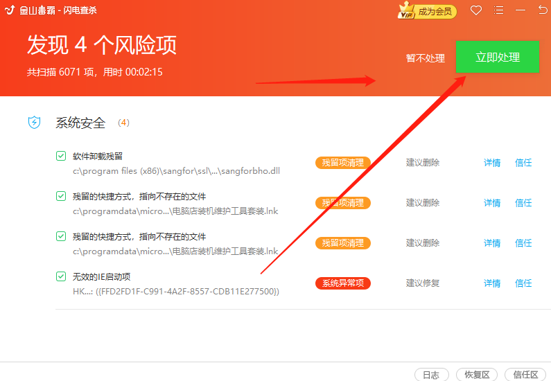Screen dimensions: 551x381
Task: Click the 软件卸载残留 label
Action: coord(98,157)
